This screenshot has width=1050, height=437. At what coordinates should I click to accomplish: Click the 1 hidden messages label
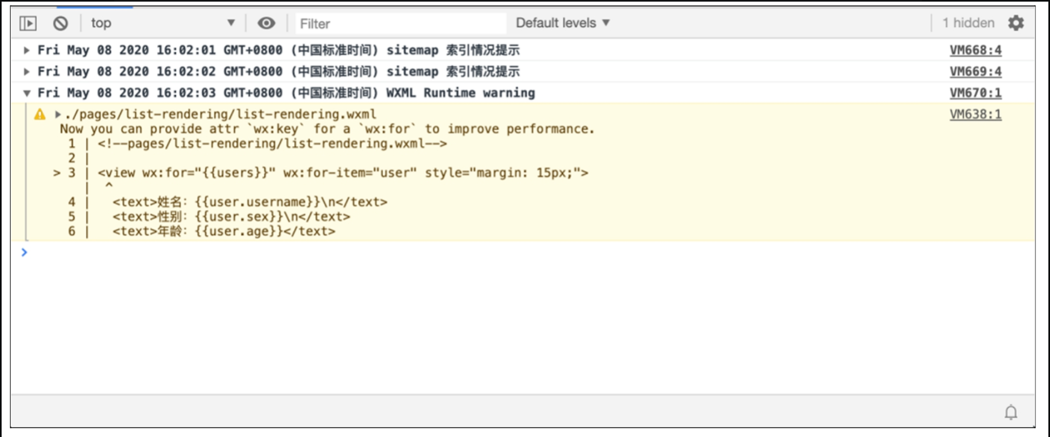[x=968, y=23]
